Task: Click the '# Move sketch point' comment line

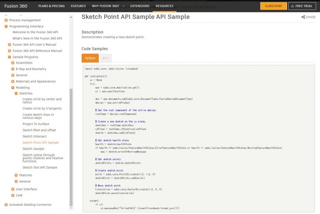Action: point(108,186)
